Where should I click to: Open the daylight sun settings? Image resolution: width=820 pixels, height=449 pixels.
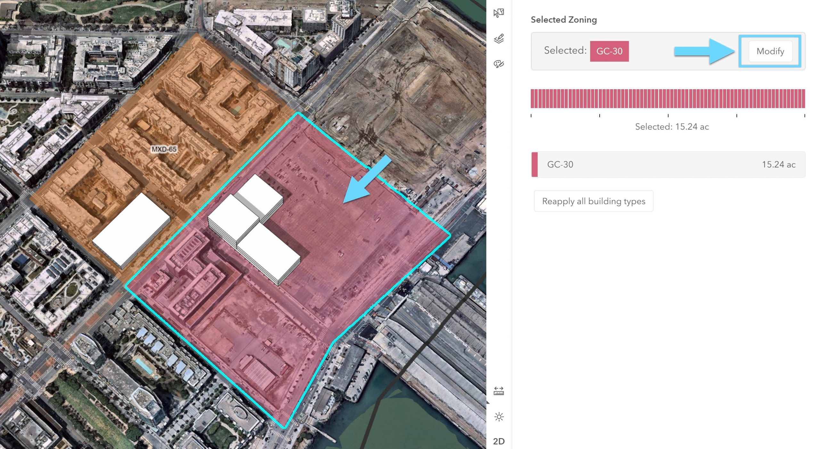point(499,417)
